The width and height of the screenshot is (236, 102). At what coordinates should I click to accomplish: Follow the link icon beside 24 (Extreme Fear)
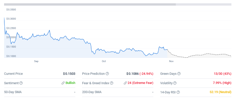[125, 83]
